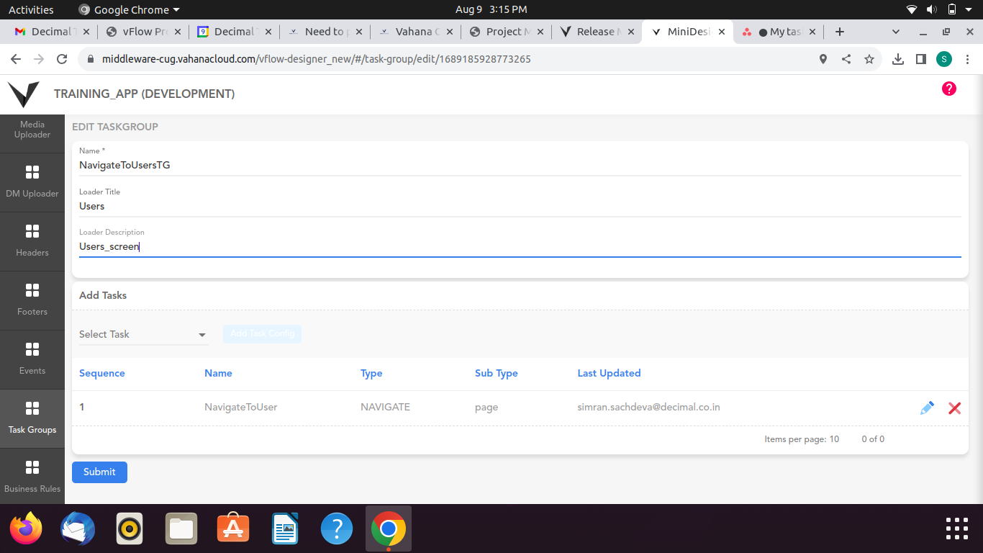The width and height of the screenshot is (983, 553).
Task: Open Headers in the sidebar
Action: (x=32, y=242)
